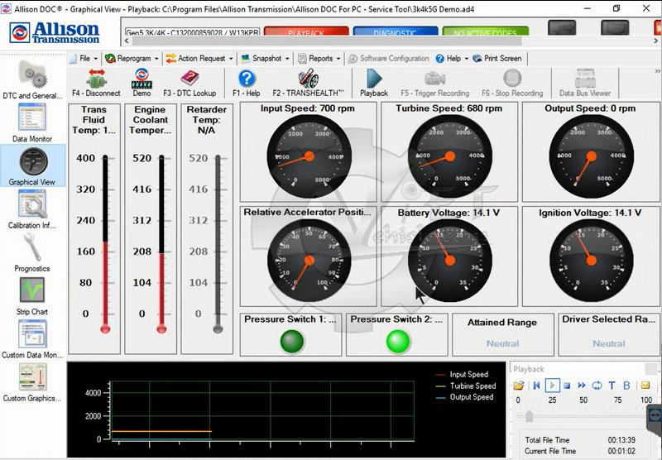Click the B playback marker icon
662x460 pixels.
626,385
